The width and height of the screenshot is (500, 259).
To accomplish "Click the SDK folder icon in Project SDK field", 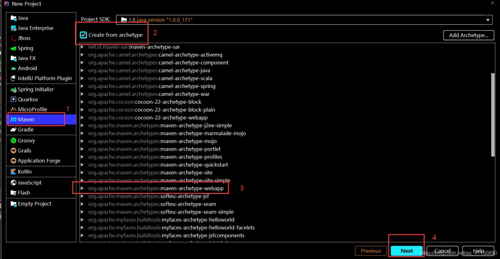I will (124, 20).
